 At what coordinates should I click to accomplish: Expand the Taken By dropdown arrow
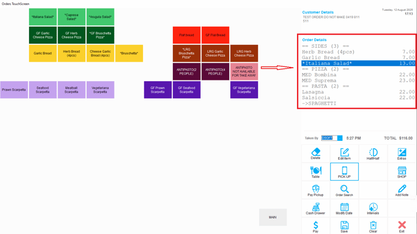(340, 138)
